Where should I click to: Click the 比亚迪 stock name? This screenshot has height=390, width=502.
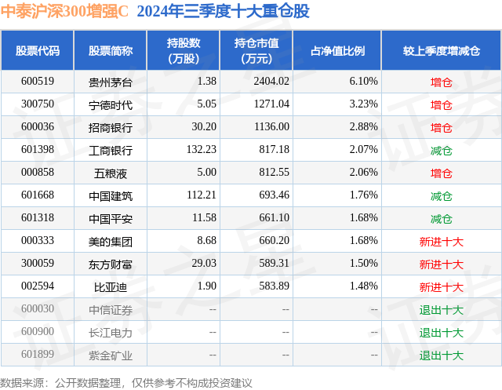coord(111,287)
